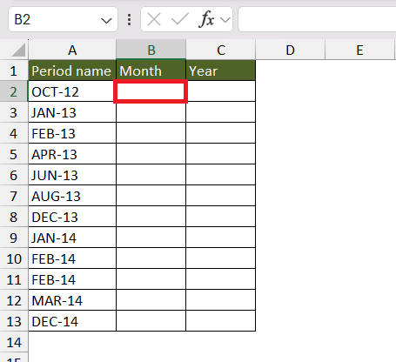Viewport: 396px width, 362px height.
Task: Open the Name Box dropdown arrow
Action: pos(106,20)
